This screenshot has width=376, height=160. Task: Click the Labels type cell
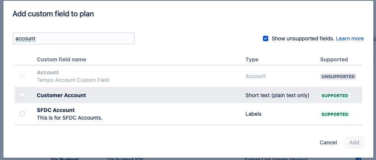(x=253, y=114)
